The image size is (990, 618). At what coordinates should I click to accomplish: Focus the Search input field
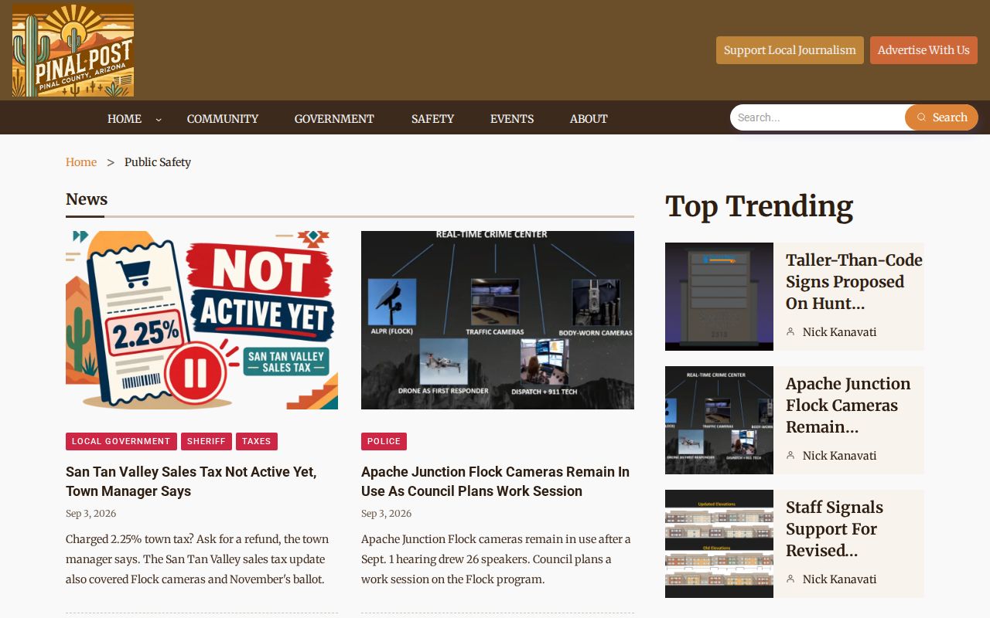click(818, 117)
